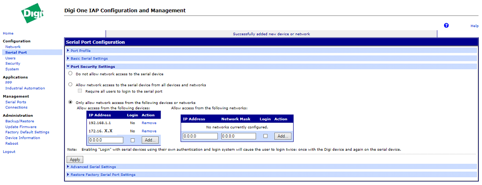Expand Restore Factory Serial Port Settings
The width and height of the screenshot is (482, 185).
click(103, 174)
